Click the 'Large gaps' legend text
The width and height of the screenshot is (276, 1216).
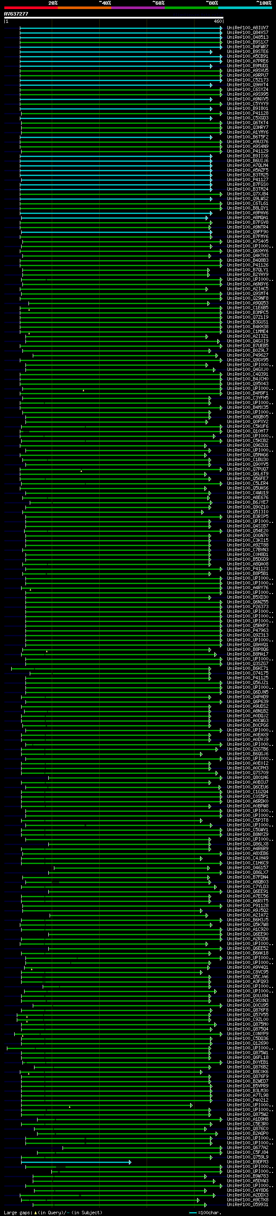18,1213
